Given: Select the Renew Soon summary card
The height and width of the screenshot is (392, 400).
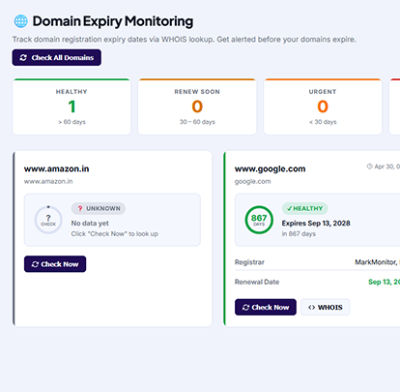Looking at the screenshot, I should click(x=197, y=106).
